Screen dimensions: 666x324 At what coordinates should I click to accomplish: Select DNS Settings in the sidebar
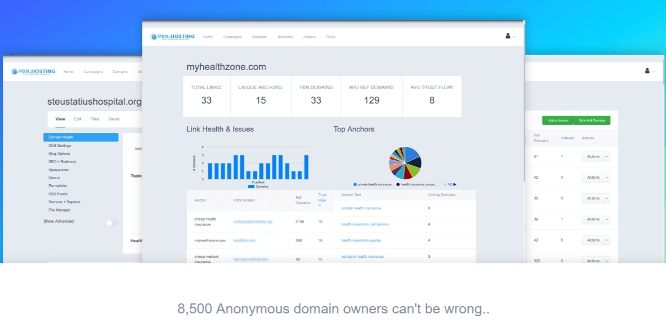click(60, 145)
